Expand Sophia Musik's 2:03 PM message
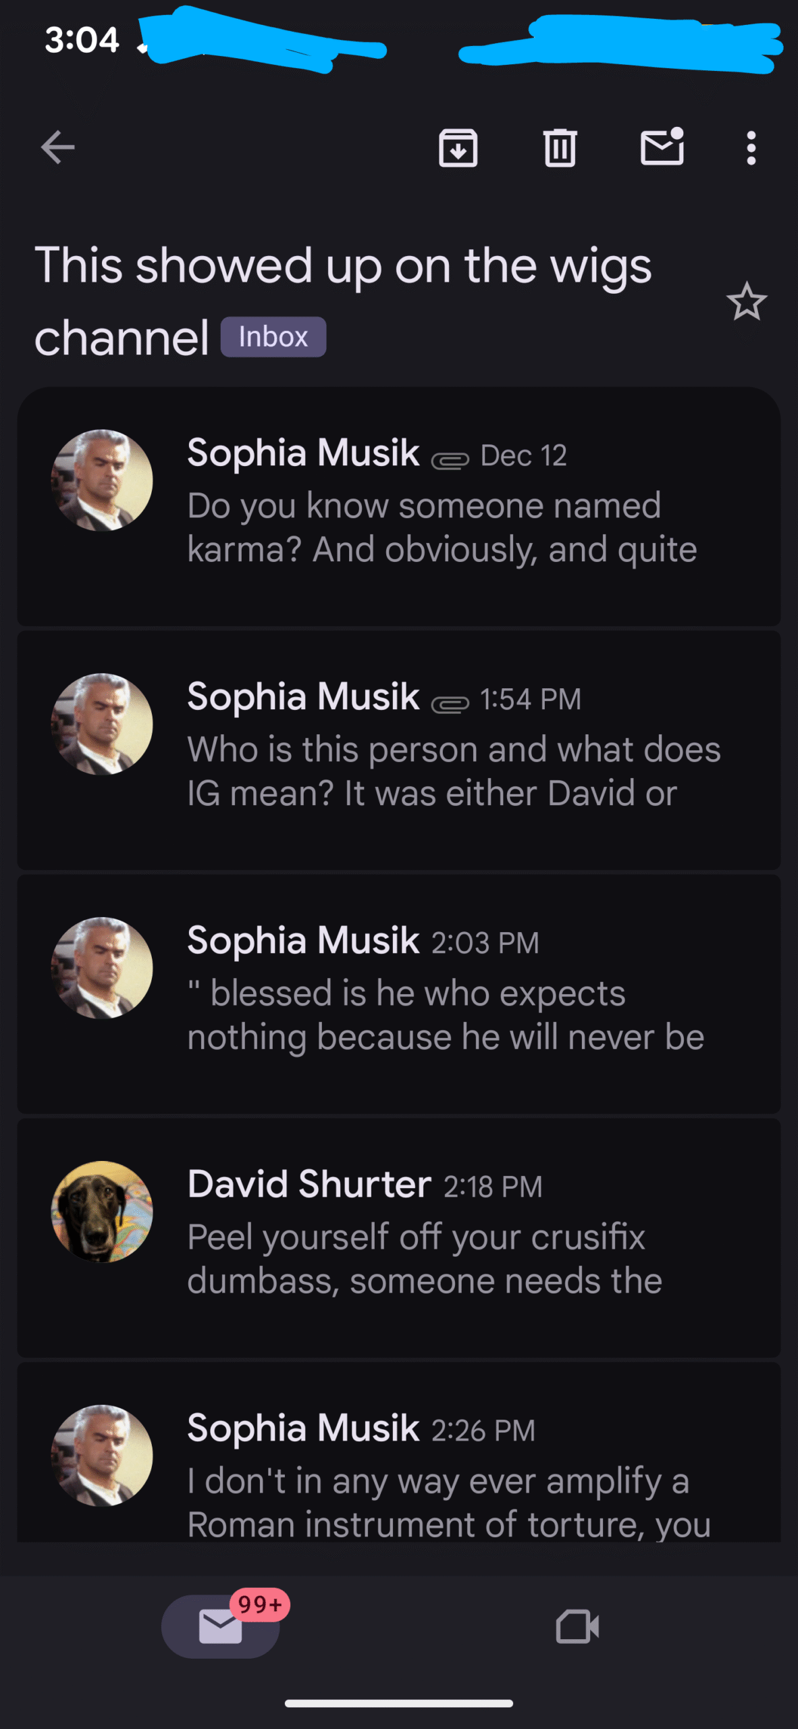 pos(446,1015)
